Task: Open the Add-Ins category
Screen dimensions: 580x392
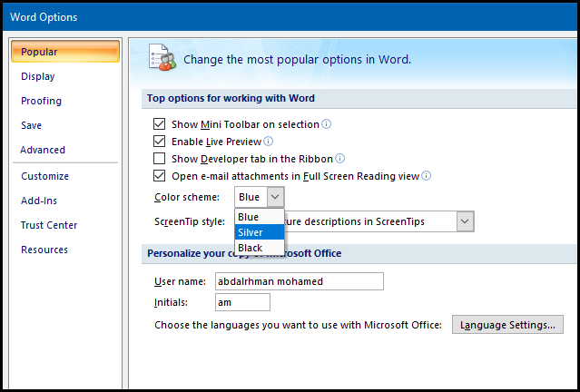Action: coord(39,201)
